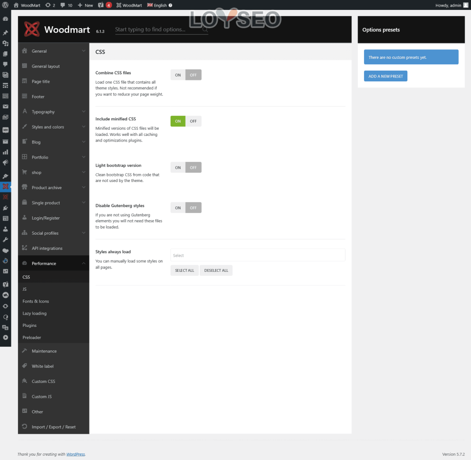The height and width of the screenshot is (460, 471).
Task: Expand the Styles and colors chevron
Action: [x=83, y=127]
